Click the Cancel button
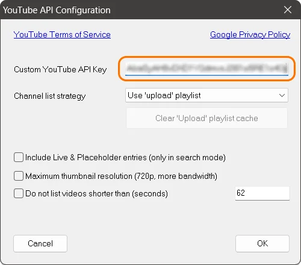Image resolution: width=301 pixels, height=265 pixels. [40, 243]
